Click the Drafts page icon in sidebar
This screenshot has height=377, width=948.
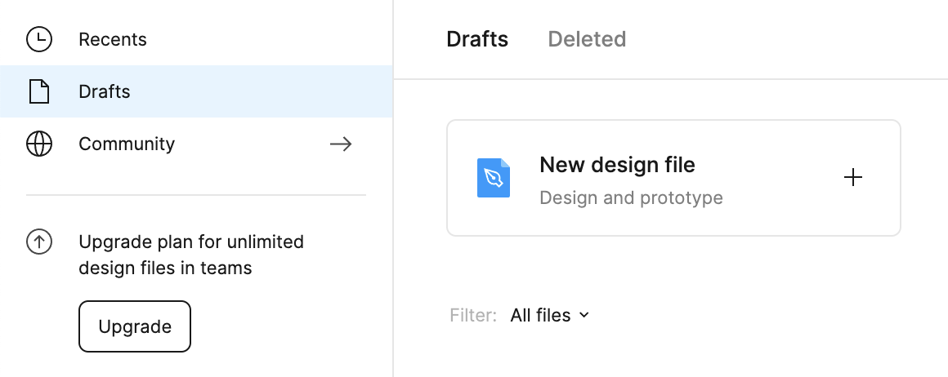[39, 92]
